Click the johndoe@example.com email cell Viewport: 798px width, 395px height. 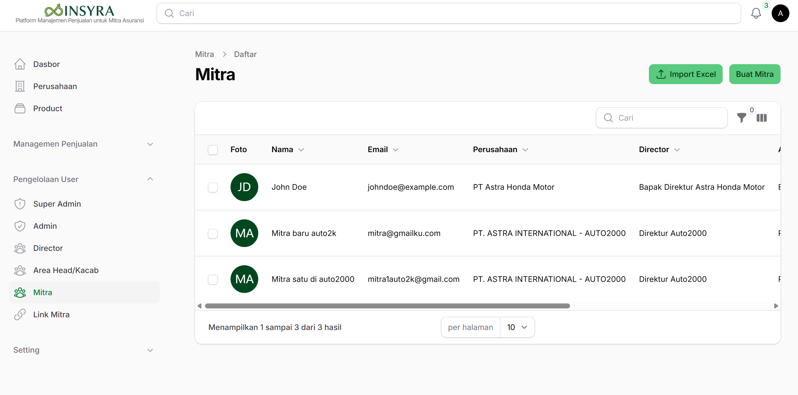411,187
